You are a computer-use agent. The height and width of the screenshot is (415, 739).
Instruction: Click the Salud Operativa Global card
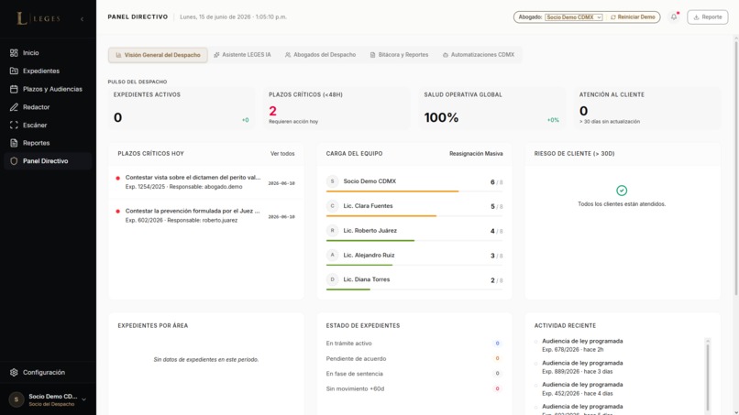tap(492, 108)
